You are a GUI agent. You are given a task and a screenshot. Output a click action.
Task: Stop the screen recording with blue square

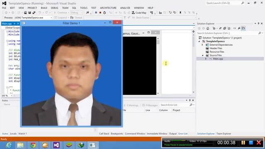click(251, 142)
